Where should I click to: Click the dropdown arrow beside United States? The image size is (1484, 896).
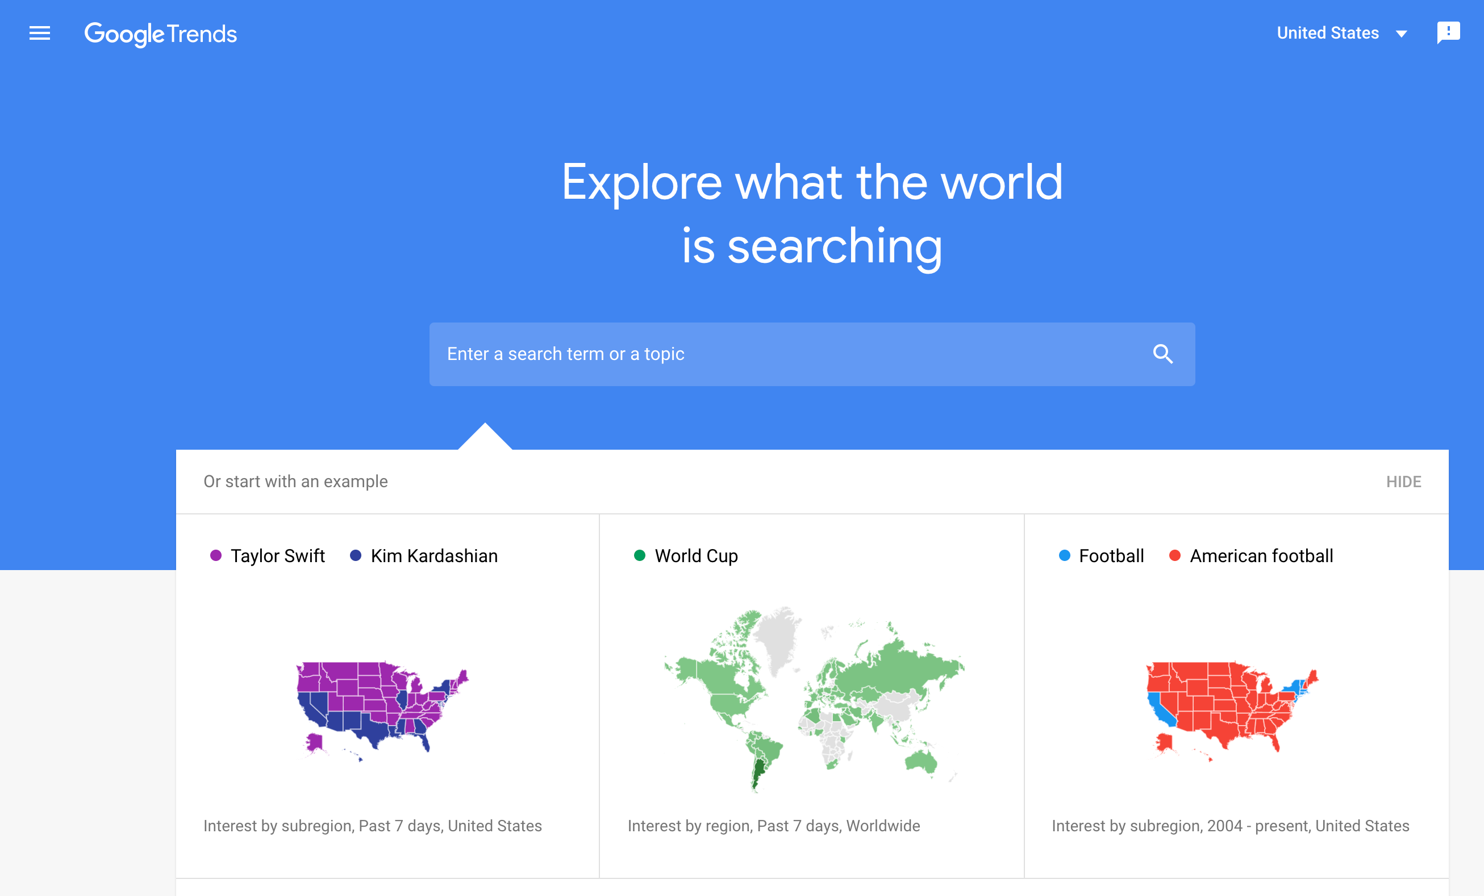tap(1402, 34)
